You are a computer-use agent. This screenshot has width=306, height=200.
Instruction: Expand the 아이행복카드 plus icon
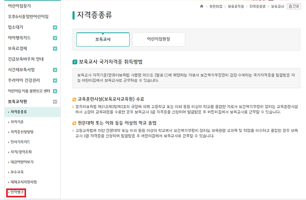pos(55,38)
